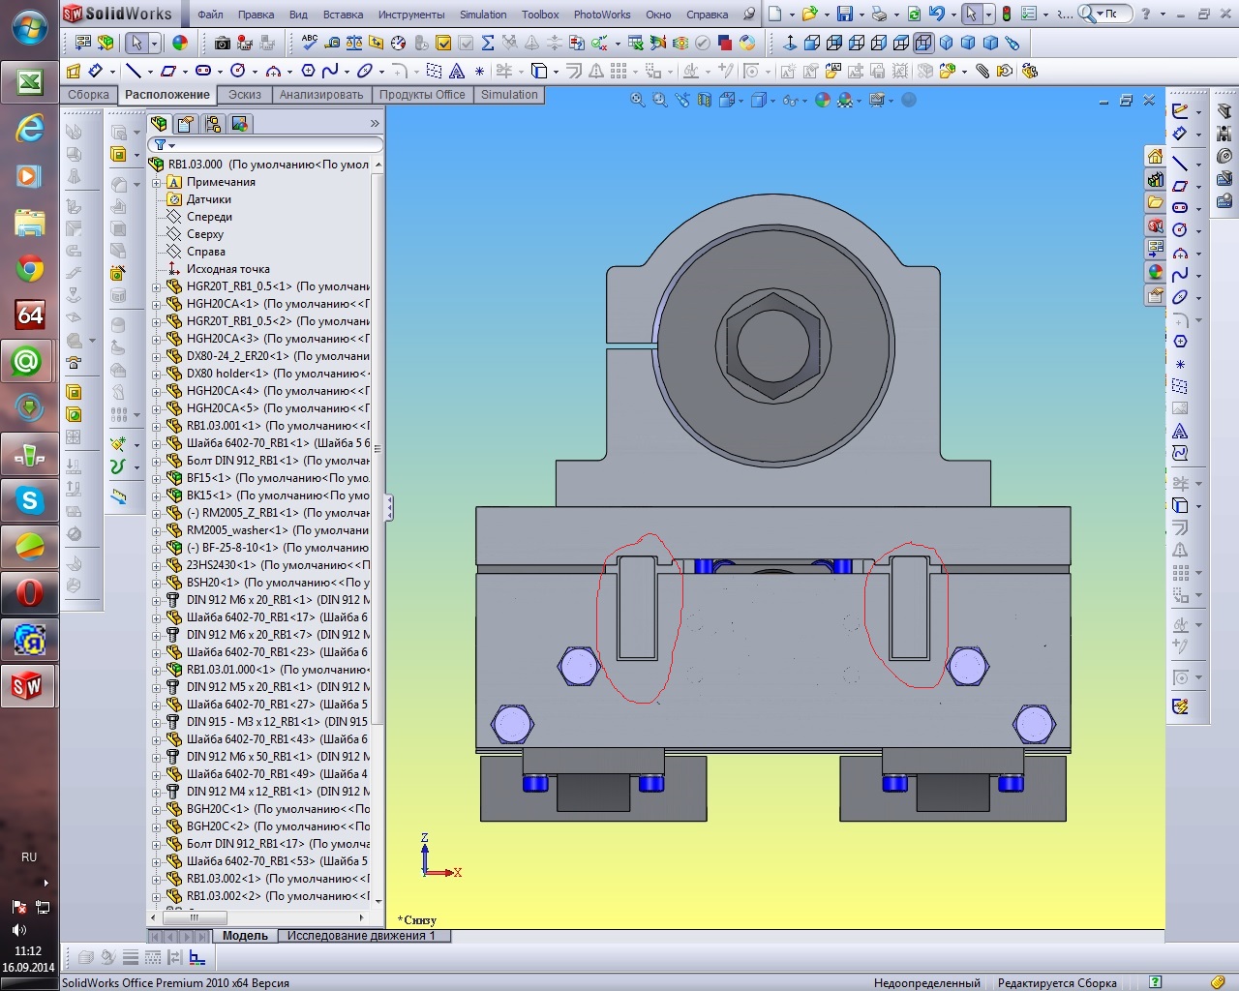This screenshot has height=991, width=1239.
Task: Switch to the Анализировать tab
Action: 321,95
